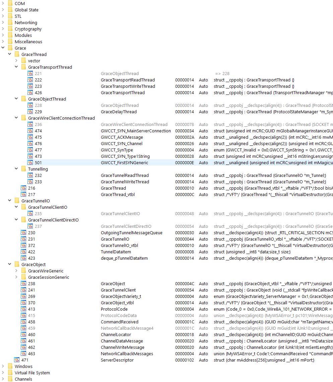Click the Tunnelling folder icon
The height and width of the screenshot is (382, 333).
(x=24, y=169)
